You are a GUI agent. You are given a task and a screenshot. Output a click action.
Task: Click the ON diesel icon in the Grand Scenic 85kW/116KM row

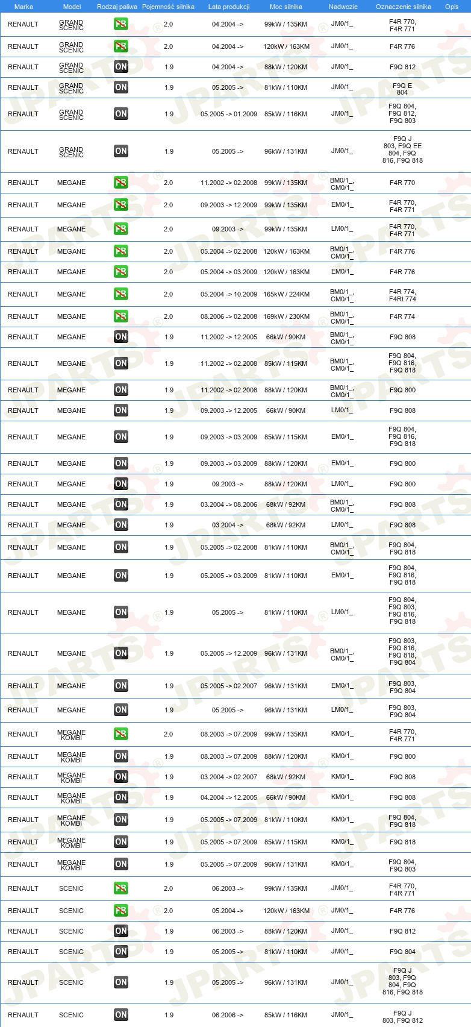[121, 114]
